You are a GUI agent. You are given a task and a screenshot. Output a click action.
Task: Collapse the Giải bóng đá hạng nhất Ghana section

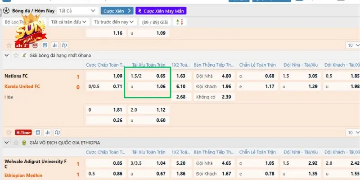point(5,55)
